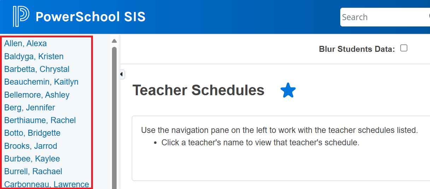
Task: Click the teacher list scrollbar thumb
Action: pos(114,116)
